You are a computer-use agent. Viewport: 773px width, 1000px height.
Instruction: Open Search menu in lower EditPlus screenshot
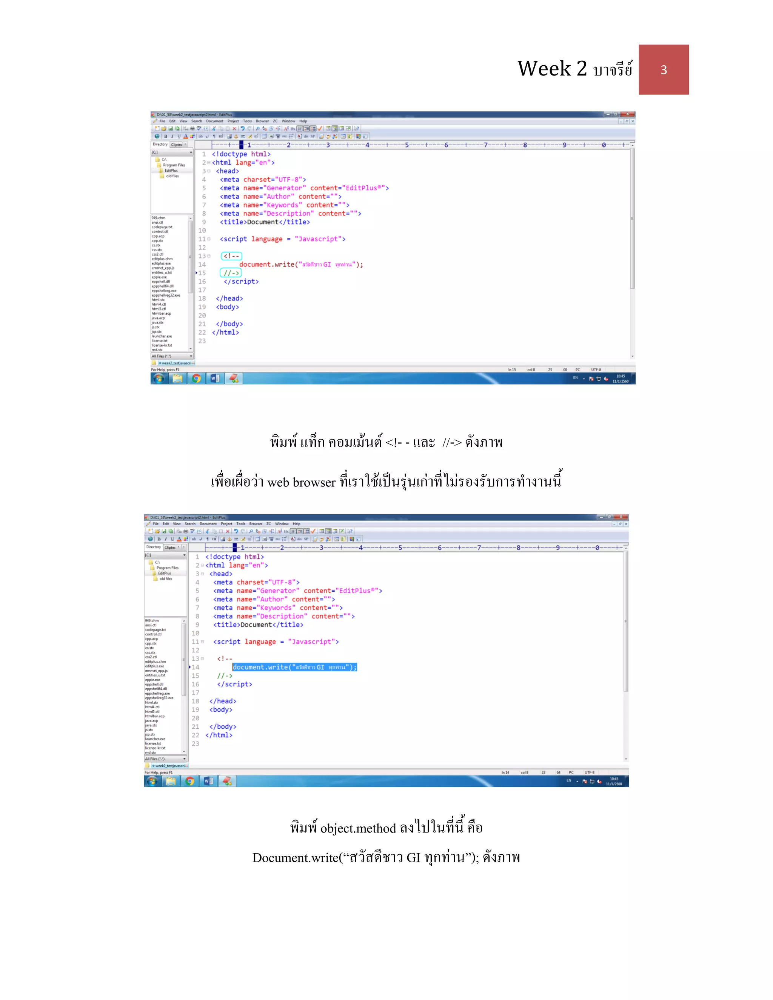point(190,524)
